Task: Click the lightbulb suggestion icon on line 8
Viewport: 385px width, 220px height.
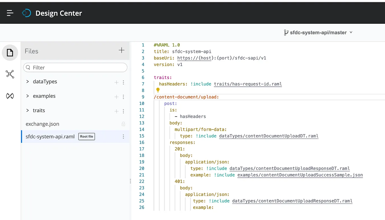Action: [158, 90]
